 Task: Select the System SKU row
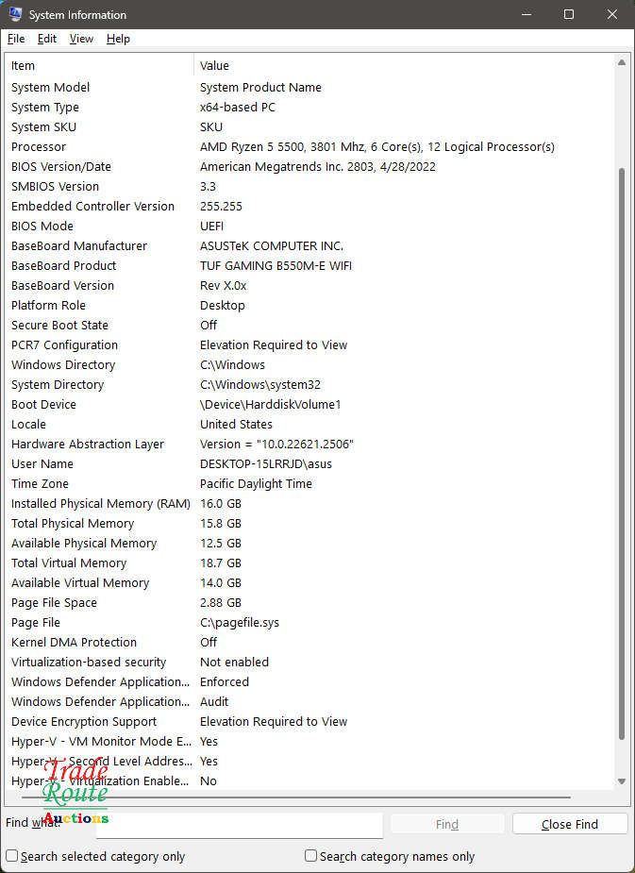[309, 127]
